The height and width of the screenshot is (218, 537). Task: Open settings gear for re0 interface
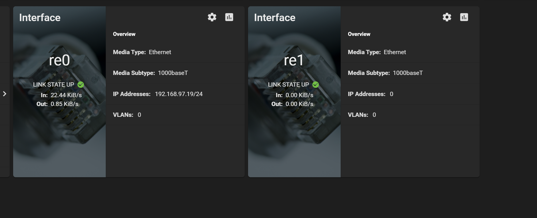pyautogui.click(x=212, y=17)
